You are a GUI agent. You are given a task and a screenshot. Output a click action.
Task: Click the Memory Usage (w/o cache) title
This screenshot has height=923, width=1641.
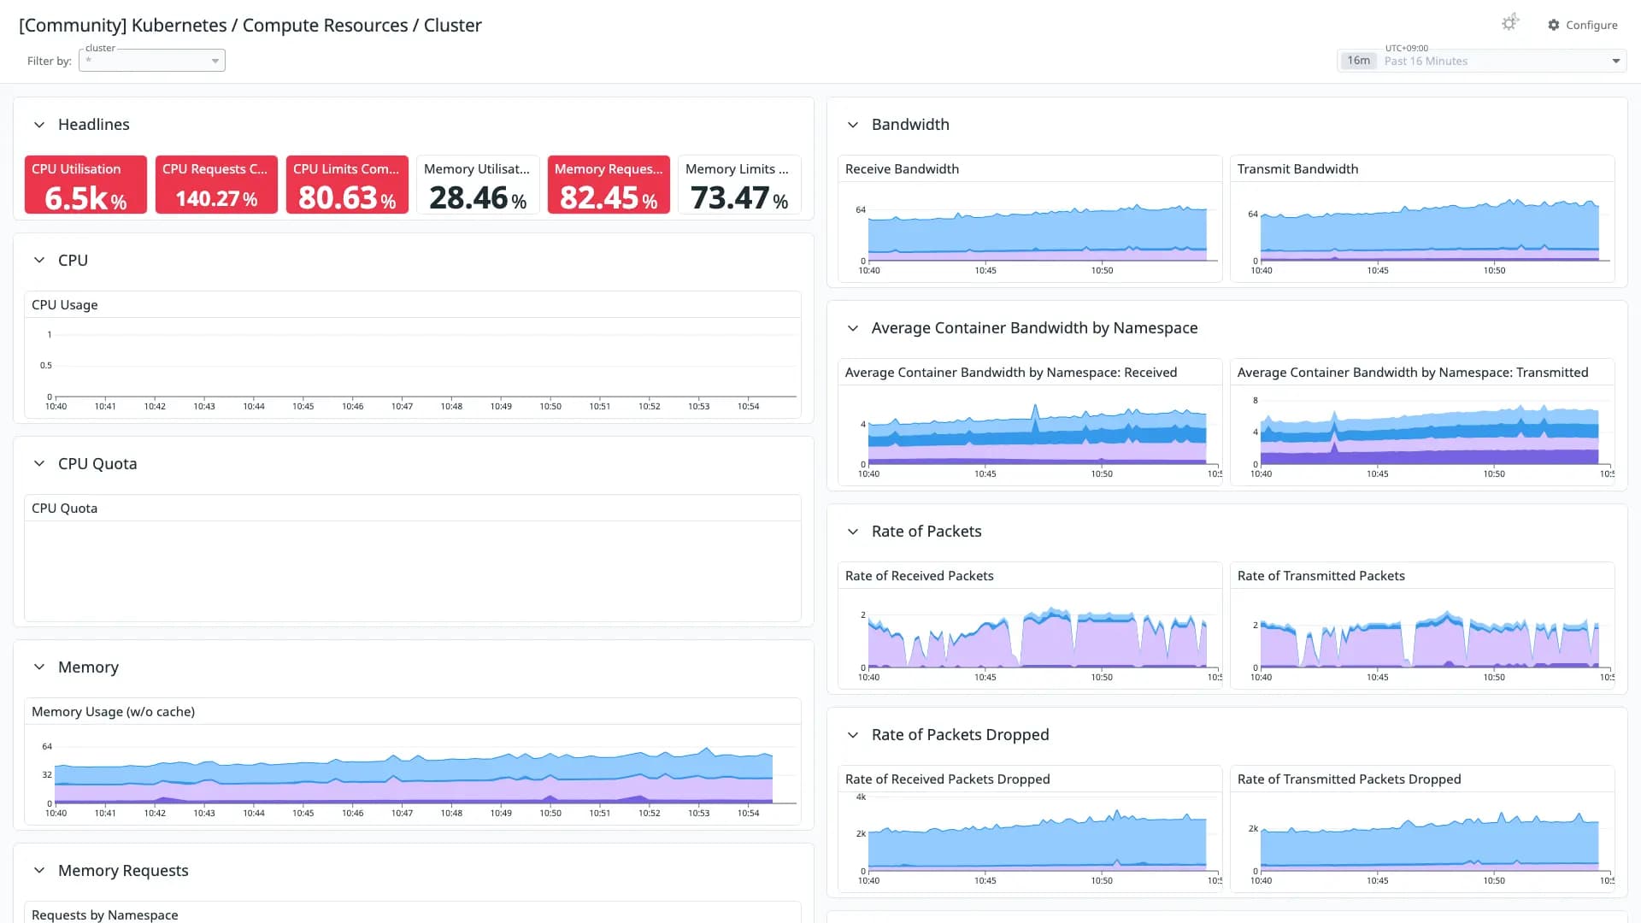[114, 712]
